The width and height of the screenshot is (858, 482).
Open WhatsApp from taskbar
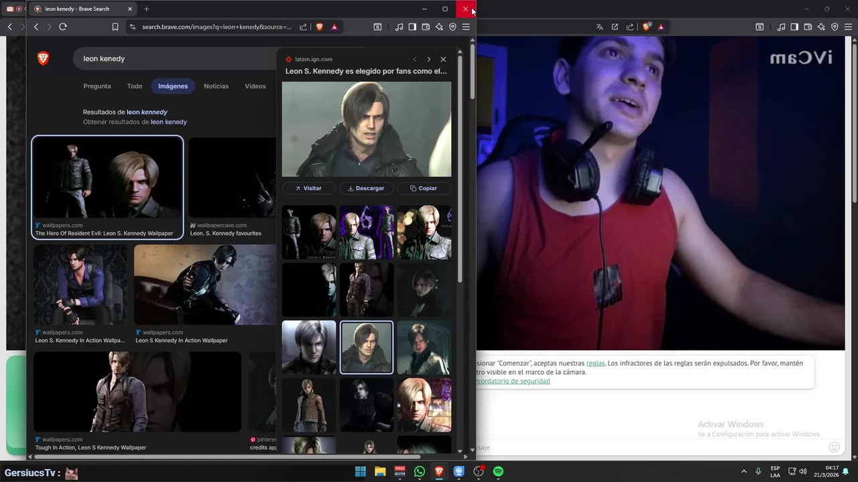(x=420, y=471)
